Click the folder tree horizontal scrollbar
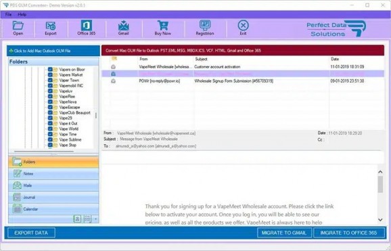Screen dimensions: 391x251 click(x=44, y=151)
